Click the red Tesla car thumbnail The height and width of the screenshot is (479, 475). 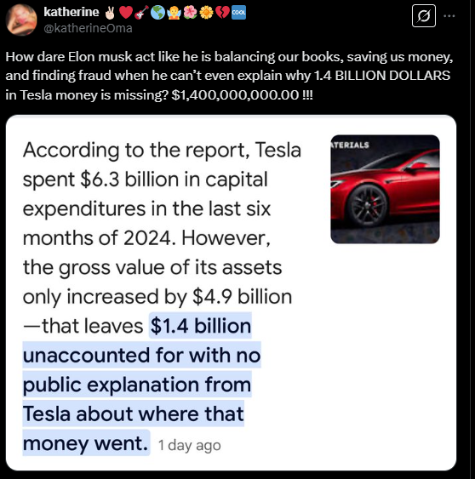tap(385, 189)
